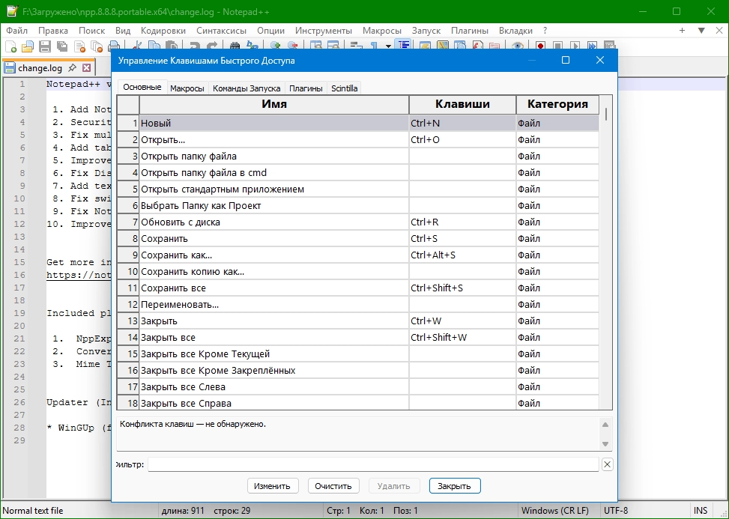
Task: Switch to the Команды Запуска tab
Action: click(246, 88)
